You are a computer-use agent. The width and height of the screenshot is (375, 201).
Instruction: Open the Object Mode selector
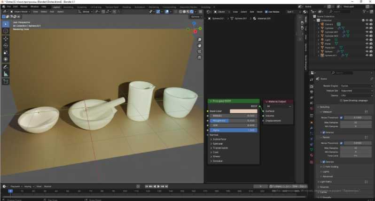pos(19,12)
